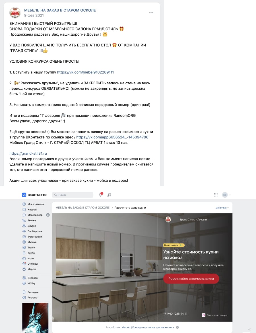Click the ВКонтакте logo
Viewport: 256px width, 333px height.
coord(34,195)
